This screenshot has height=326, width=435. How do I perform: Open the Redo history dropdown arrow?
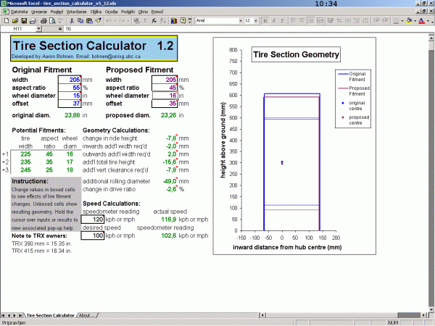(x=128, y=20)
